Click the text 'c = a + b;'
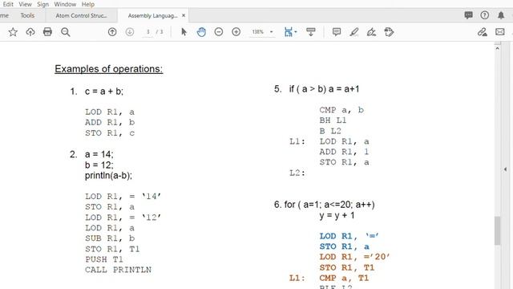 (104, 91)
